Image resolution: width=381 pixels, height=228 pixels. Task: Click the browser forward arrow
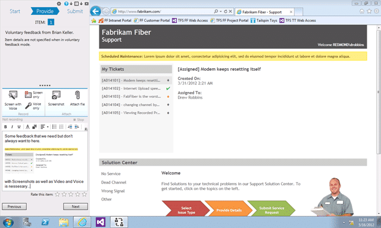point(106,11)
